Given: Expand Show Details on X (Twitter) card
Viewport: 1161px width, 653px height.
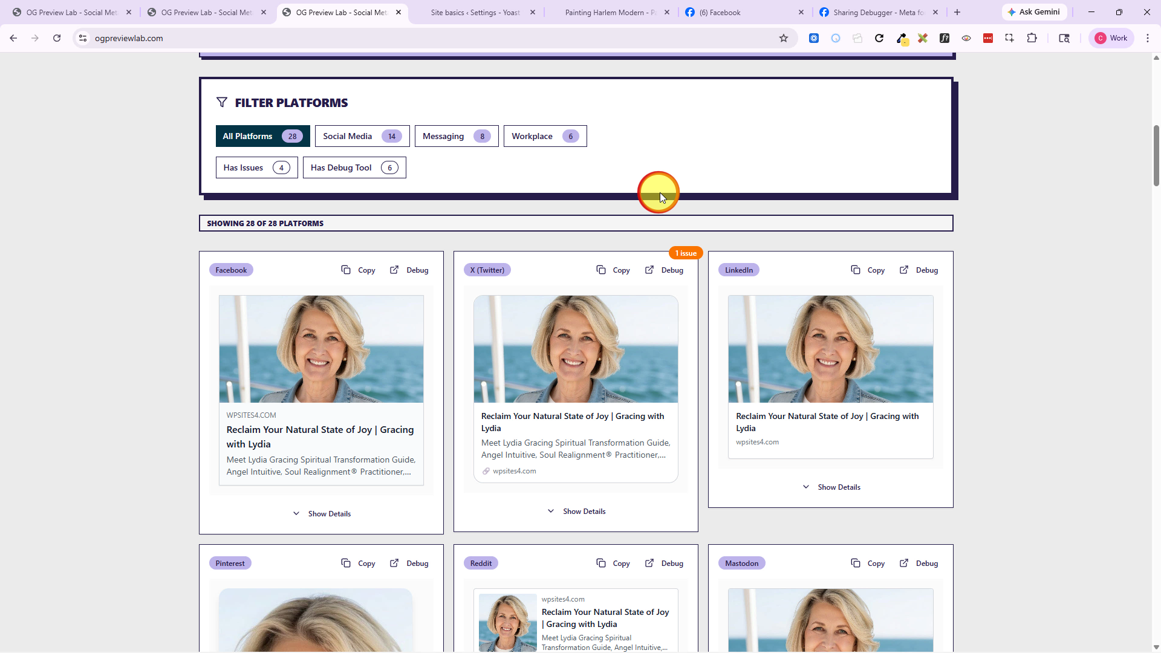Looking at the screenshot, I should [576, 512].
